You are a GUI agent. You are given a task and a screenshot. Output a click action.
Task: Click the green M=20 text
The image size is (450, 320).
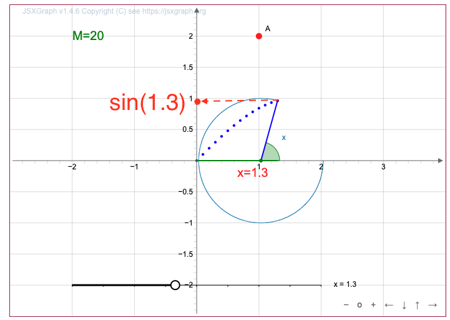coord(88,36)
